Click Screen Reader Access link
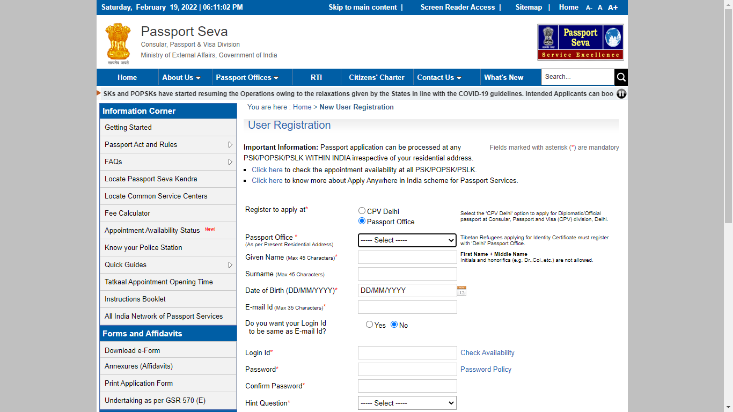Viewport: 733px width, 412px height. (x=458, y=8)
